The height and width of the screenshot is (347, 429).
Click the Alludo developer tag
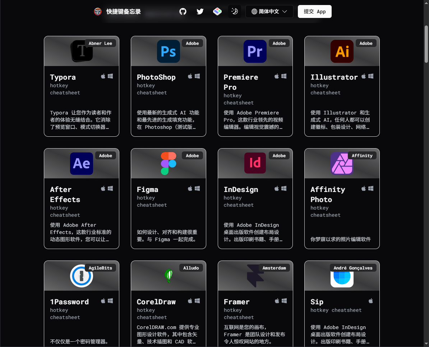(x=191, y=268)
